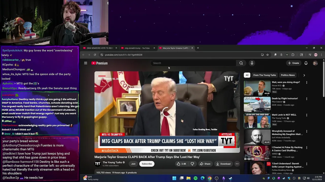
Task: Click the video title text below player
Action: coord(147,157)
